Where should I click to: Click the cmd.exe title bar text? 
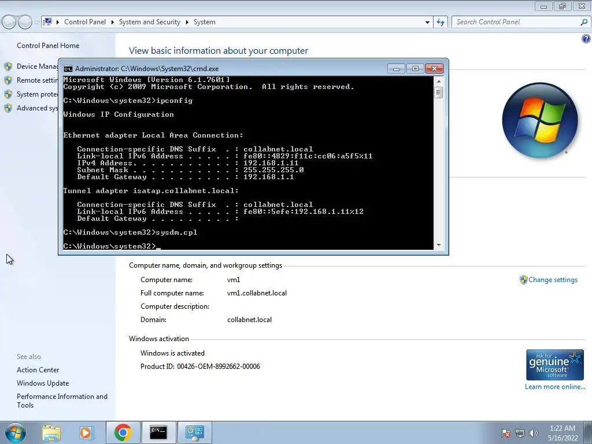click(147, 69)
